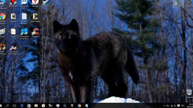Open the Google Chrome desktop shortcut

3,19
